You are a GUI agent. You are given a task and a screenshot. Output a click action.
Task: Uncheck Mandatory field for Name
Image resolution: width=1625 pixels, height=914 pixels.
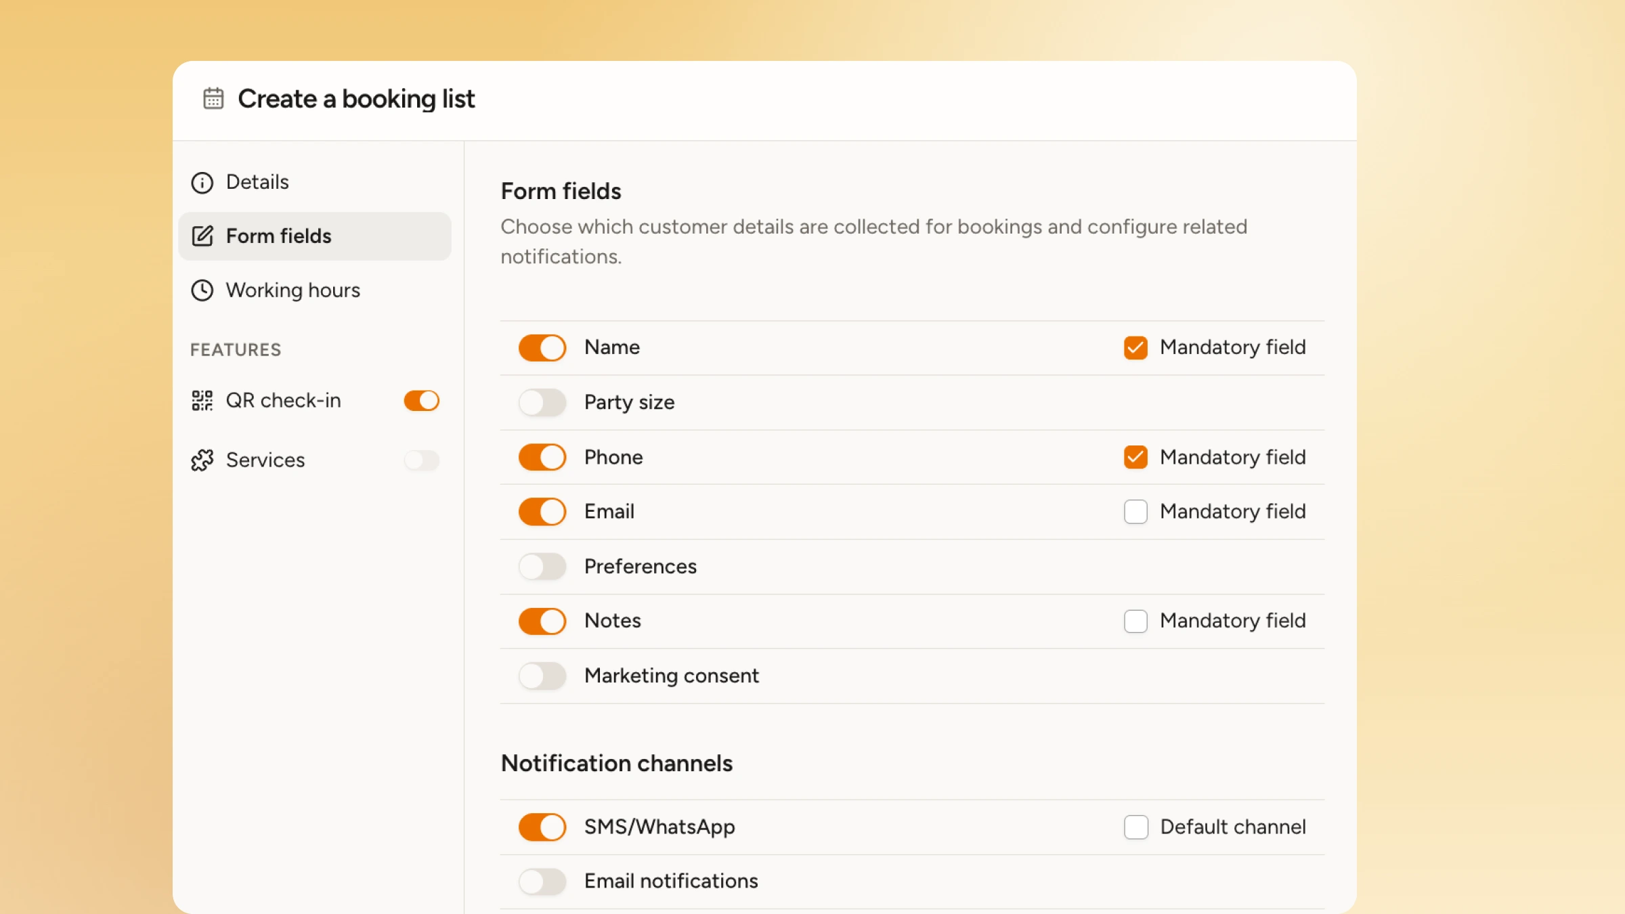pyautogui.click(x=1135, y=347)
